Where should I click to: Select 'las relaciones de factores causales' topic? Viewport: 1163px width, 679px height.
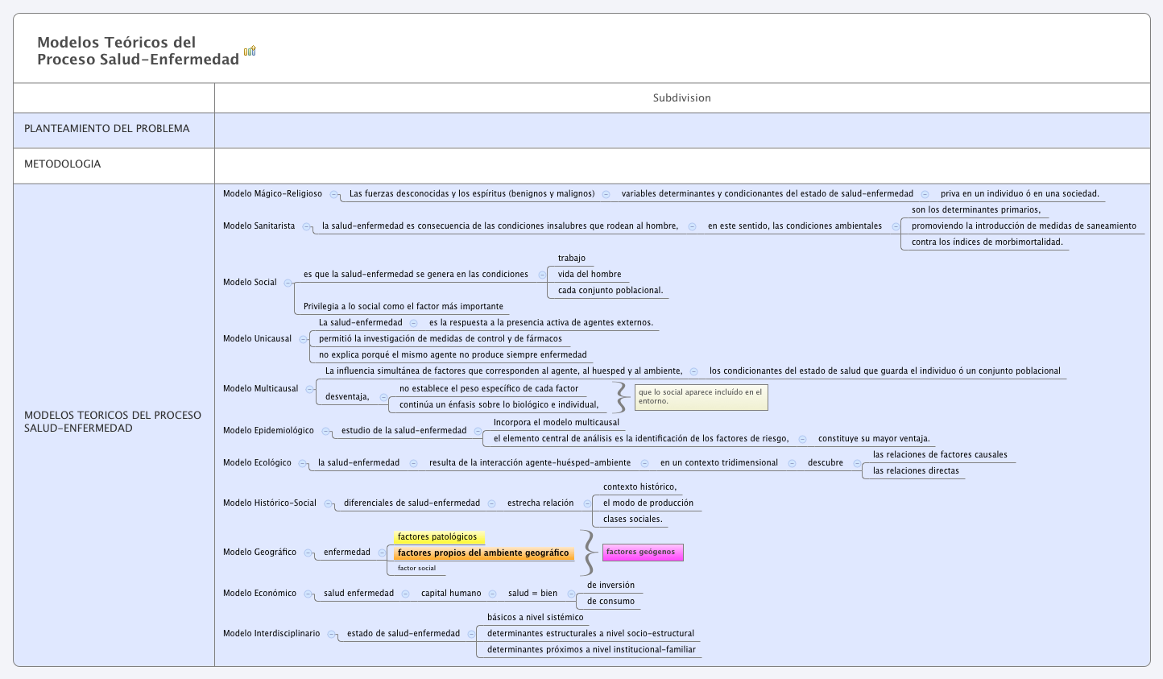click(940, 455)
